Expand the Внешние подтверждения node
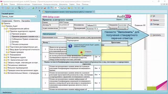The height and width of the screenshot is (94, 168). 4,68
